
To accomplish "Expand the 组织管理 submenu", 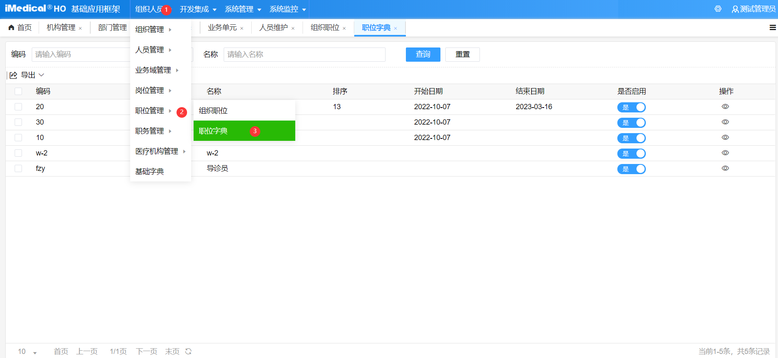I will click(x=161, y=30).
